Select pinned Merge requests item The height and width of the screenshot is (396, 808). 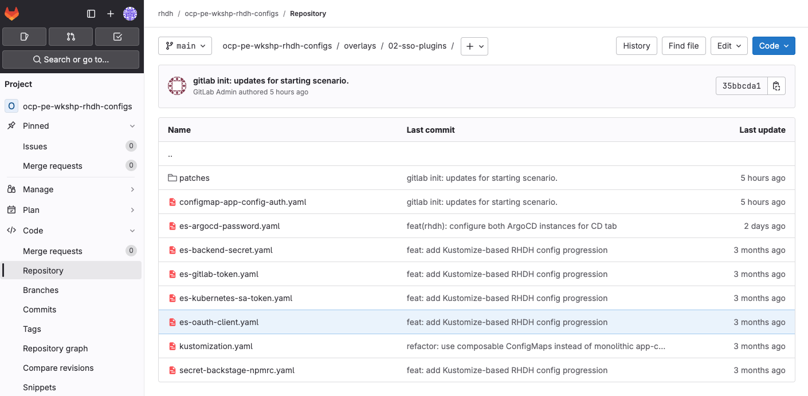point(72,166)
